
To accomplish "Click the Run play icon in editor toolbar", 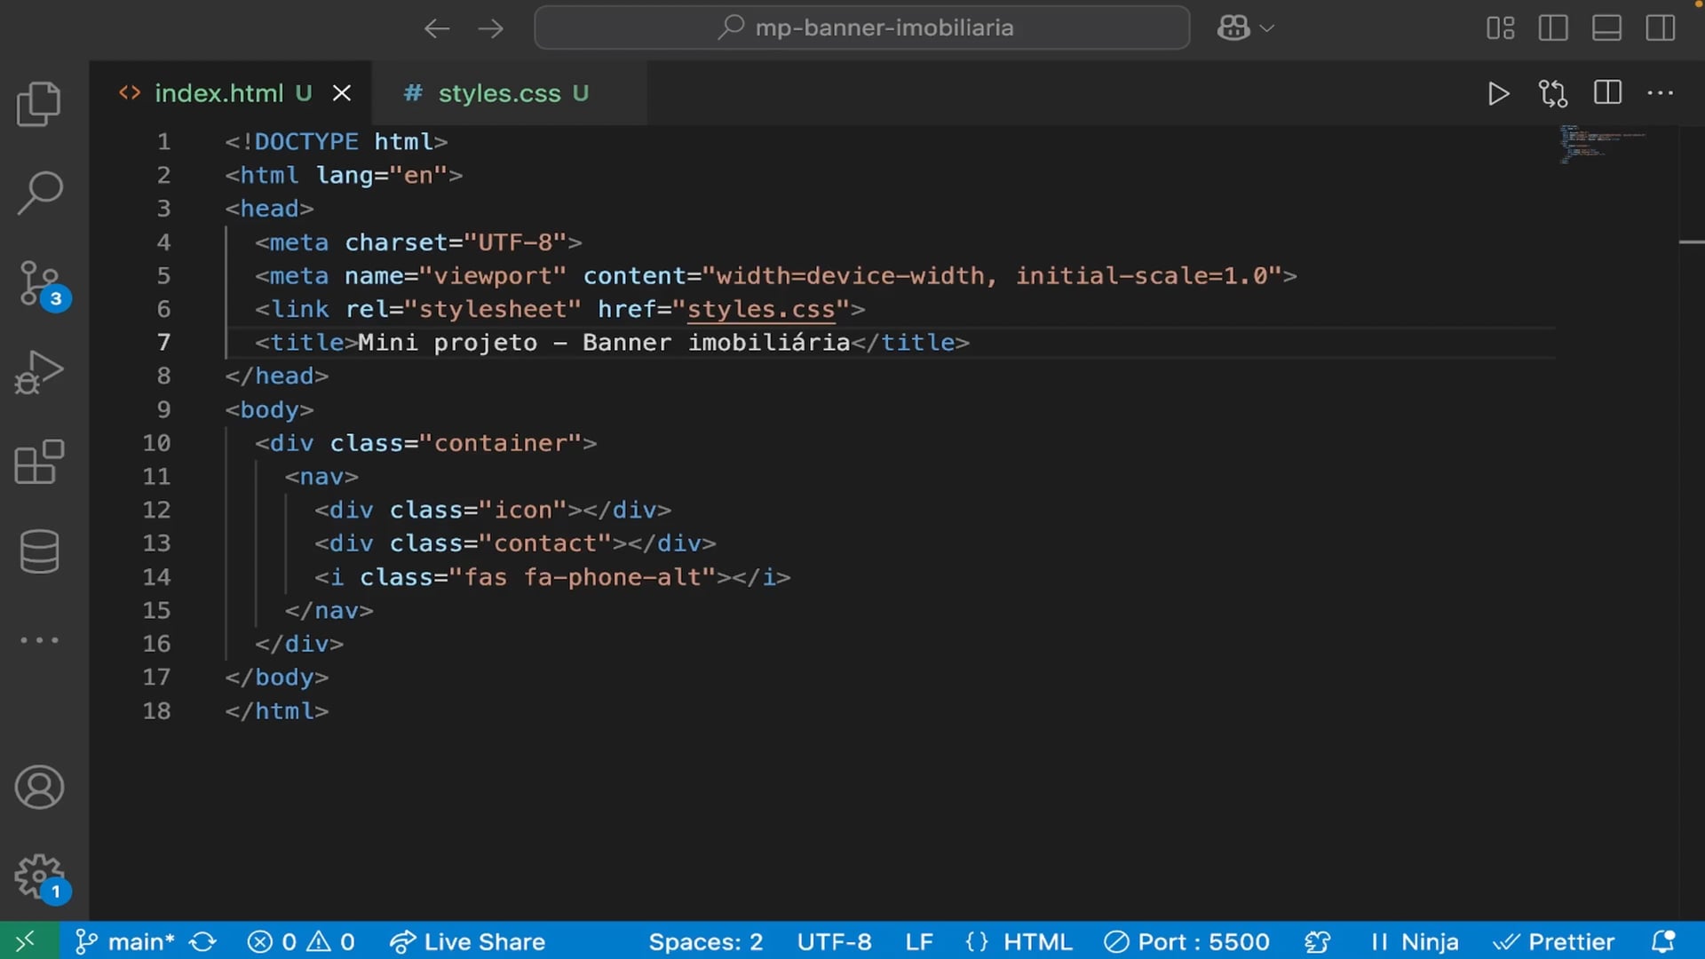I will click(x=1498, y=93).
